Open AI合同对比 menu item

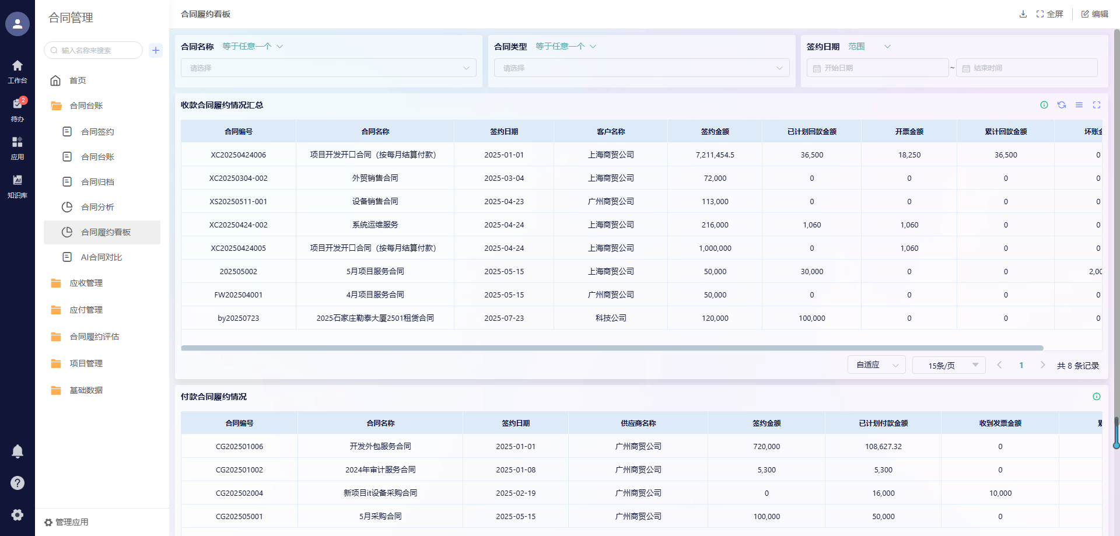[101, 257]
